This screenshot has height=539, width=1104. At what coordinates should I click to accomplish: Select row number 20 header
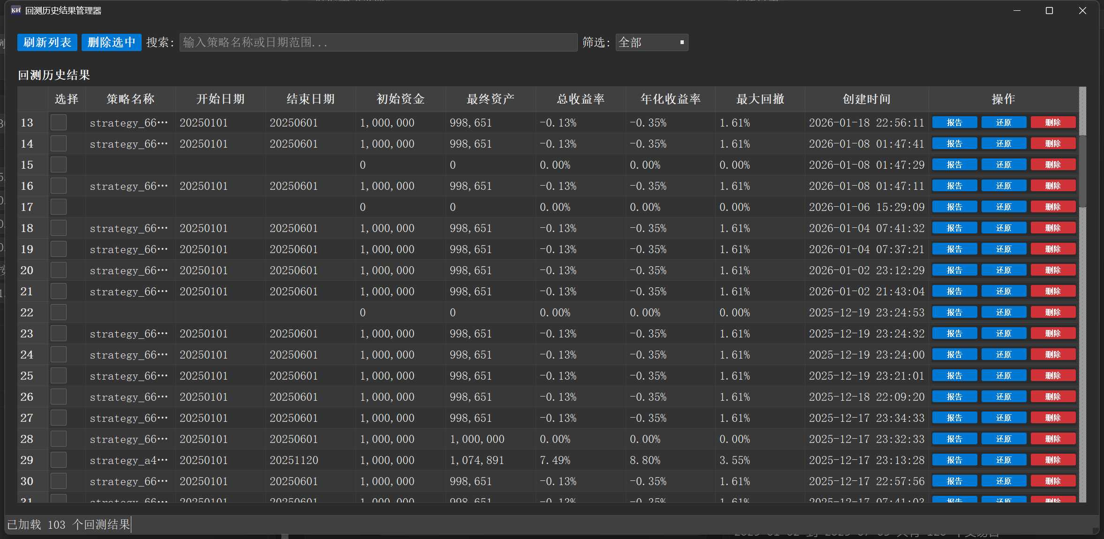coord(27,270)
